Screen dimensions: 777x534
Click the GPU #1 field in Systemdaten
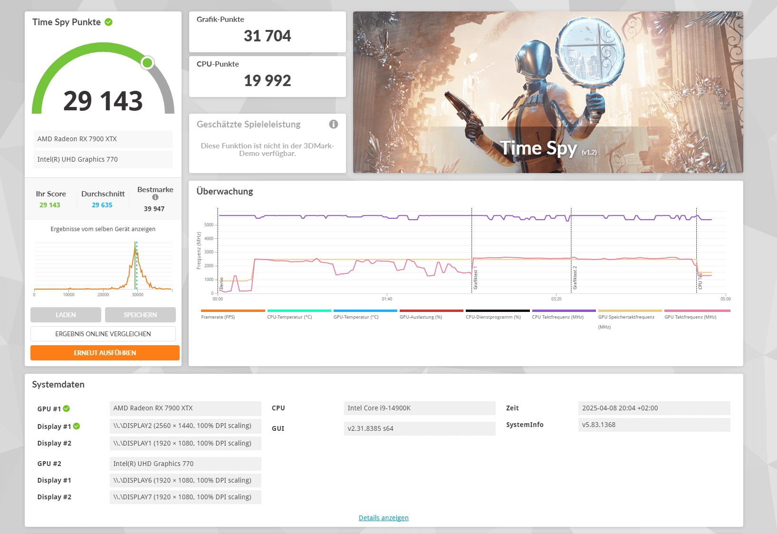[185, 408]
